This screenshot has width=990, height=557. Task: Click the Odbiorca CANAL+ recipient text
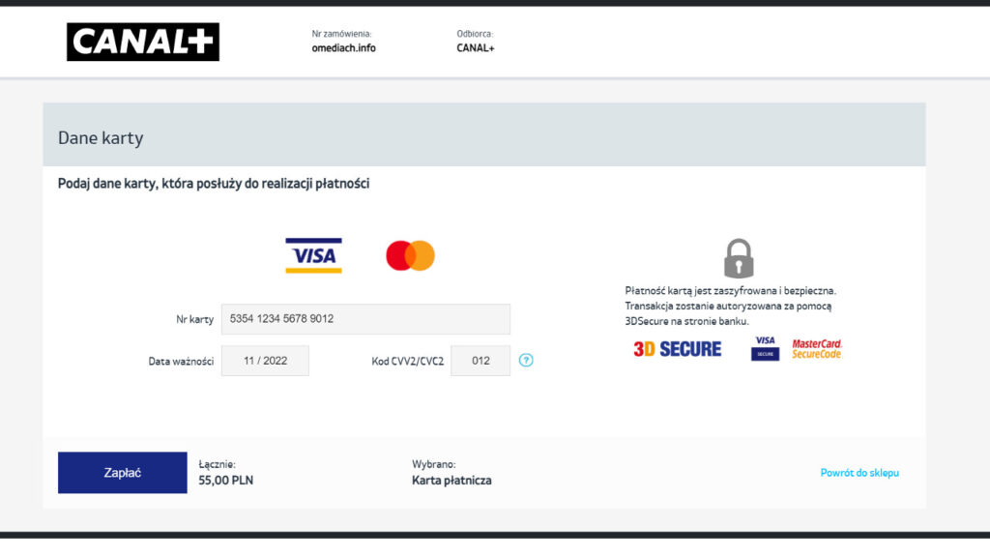tap(476, 48)
